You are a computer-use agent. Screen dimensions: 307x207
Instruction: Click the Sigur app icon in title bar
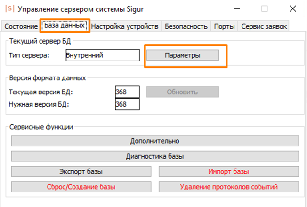coord(8,8)
